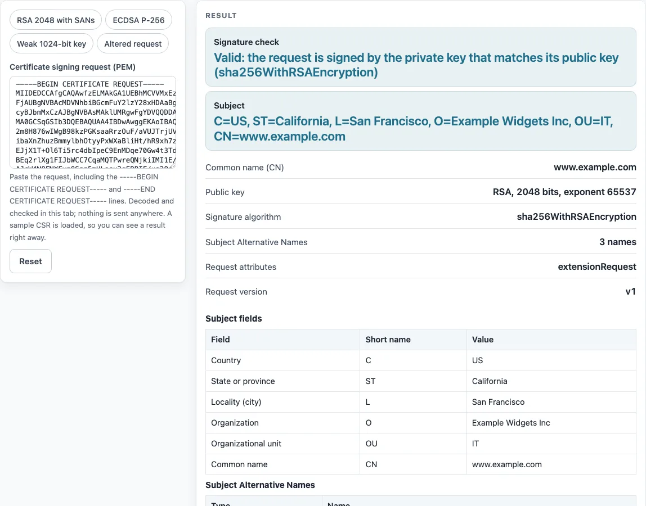Viewport: 646px width, 506px height.
Task: Choose the Weak 1024-bit key sample
Action: pyautogui.click(x=52, y=44)
